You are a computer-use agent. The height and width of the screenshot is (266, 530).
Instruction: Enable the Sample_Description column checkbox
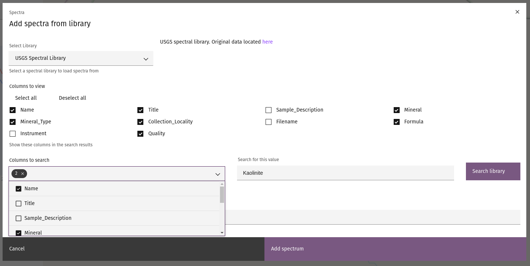pos(269,110)
